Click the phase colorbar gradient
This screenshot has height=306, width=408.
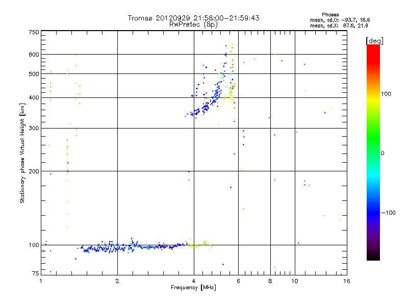373,152
